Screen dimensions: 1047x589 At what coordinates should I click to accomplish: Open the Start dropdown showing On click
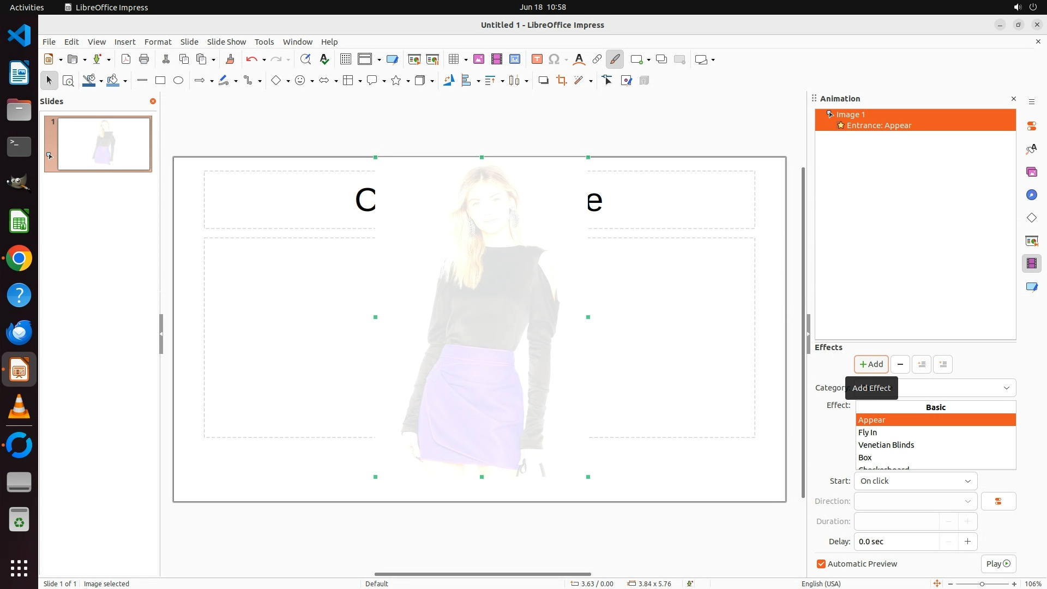tap(915, 481)
